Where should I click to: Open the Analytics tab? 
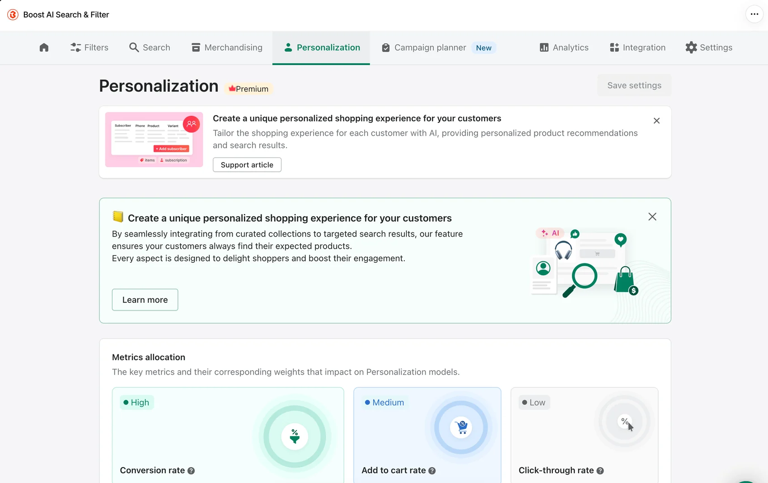[564, 47]
